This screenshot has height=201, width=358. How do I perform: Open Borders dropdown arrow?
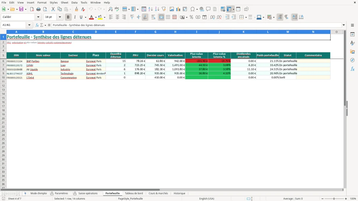(x=246, y=17)
